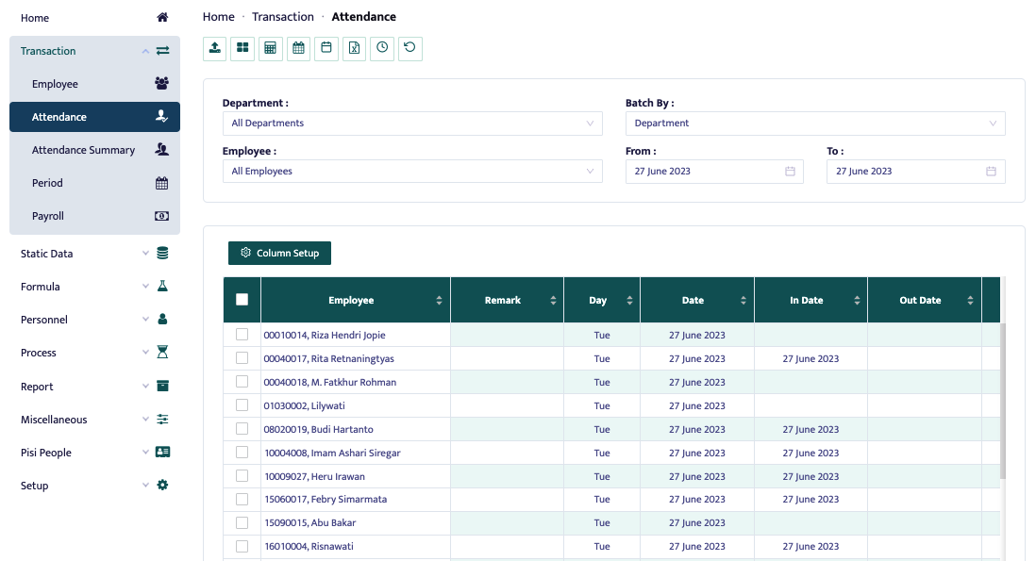
Task: Select the checkbox for Budi Hartanto
Action: [x=242, y=429]
